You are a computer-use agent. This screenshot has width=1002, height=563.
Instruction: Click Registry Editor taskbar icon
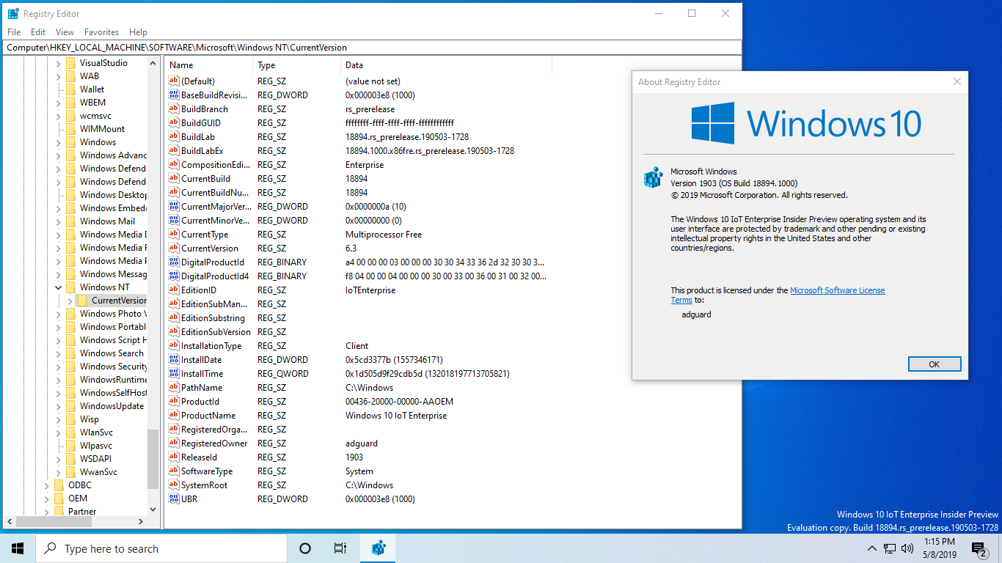(x=379, y=548)
